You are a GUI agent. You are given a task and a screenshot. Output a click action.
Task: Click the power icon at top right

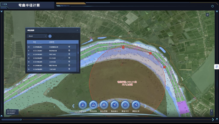coord(212,6)
